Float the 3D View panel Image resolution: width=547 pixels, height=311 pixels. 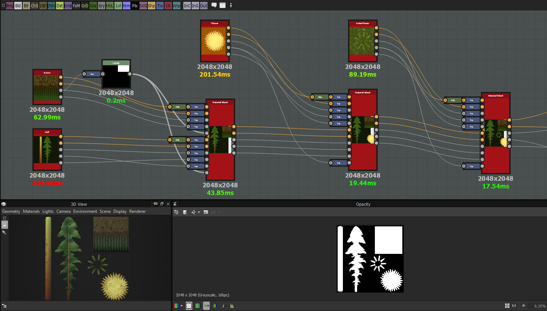click(x=162, y=204)
